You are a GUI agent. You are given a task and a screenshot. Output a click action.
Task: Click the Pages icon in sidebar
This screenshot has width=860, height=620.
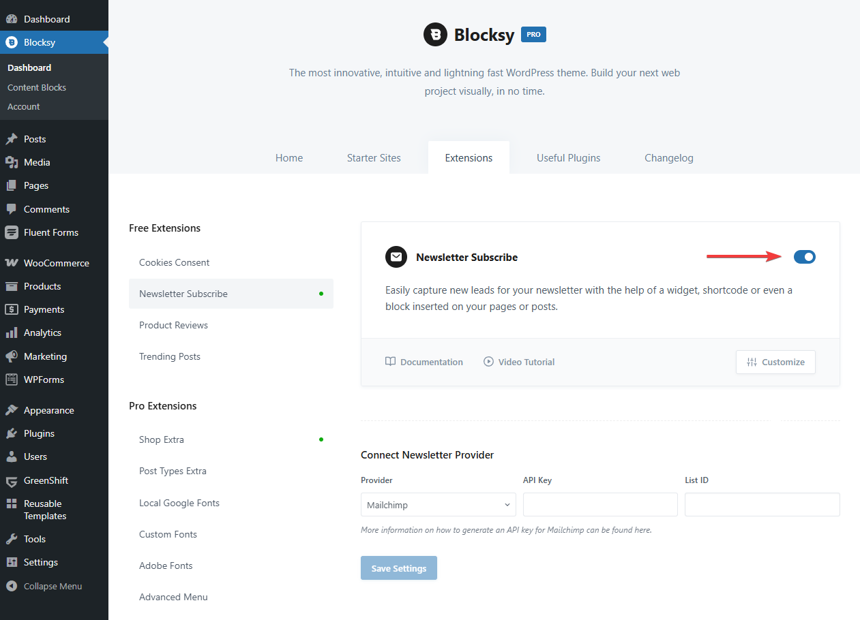coord(12,185)
